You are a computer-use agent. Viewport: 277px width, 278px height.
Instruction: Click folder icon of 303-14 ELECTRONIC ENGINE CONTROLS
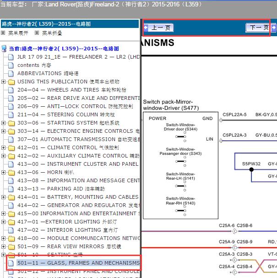(11, 131)
